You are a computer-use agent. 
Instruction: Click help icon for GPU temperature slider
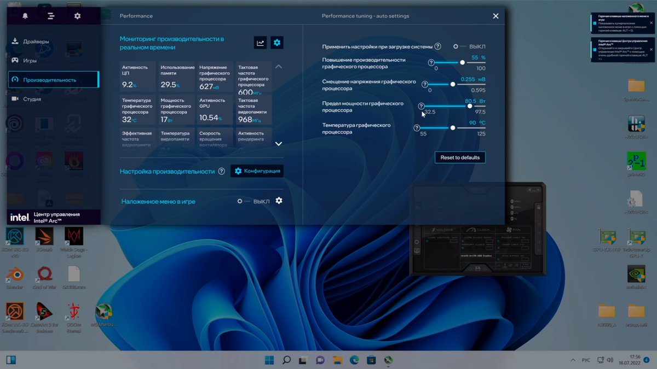[417, 127]
